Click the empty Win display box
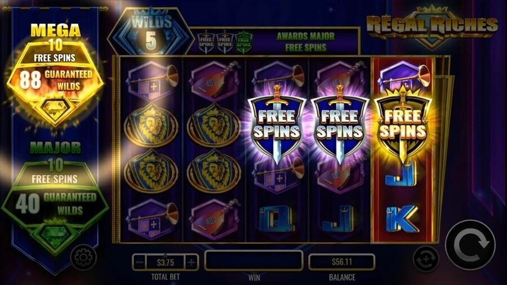The height and width of the screenshot is (285, 507). click(x=253, y=260)
